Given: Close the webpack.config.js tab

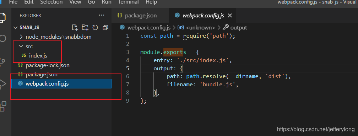Looking at the screenshot, I should click(x=230, y=16).
